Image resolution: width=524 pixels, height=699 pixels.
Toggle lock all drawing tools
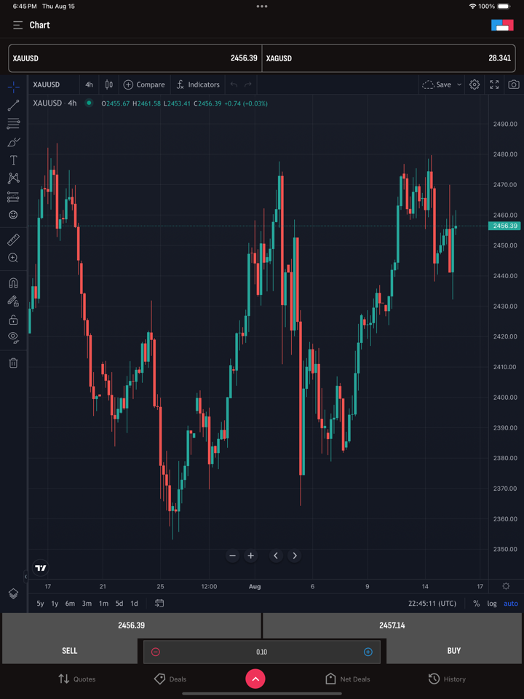[x=13, y=320]
